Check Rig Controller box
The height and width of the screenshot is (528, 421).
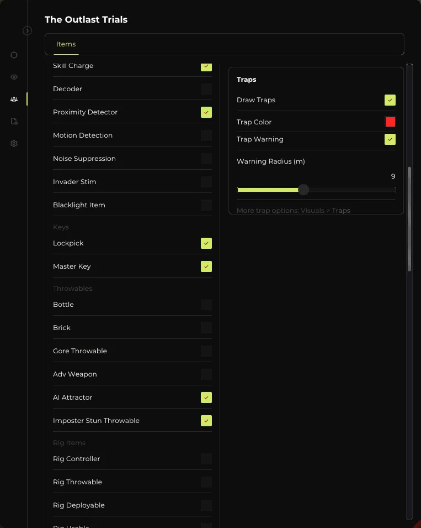(206, 459)
